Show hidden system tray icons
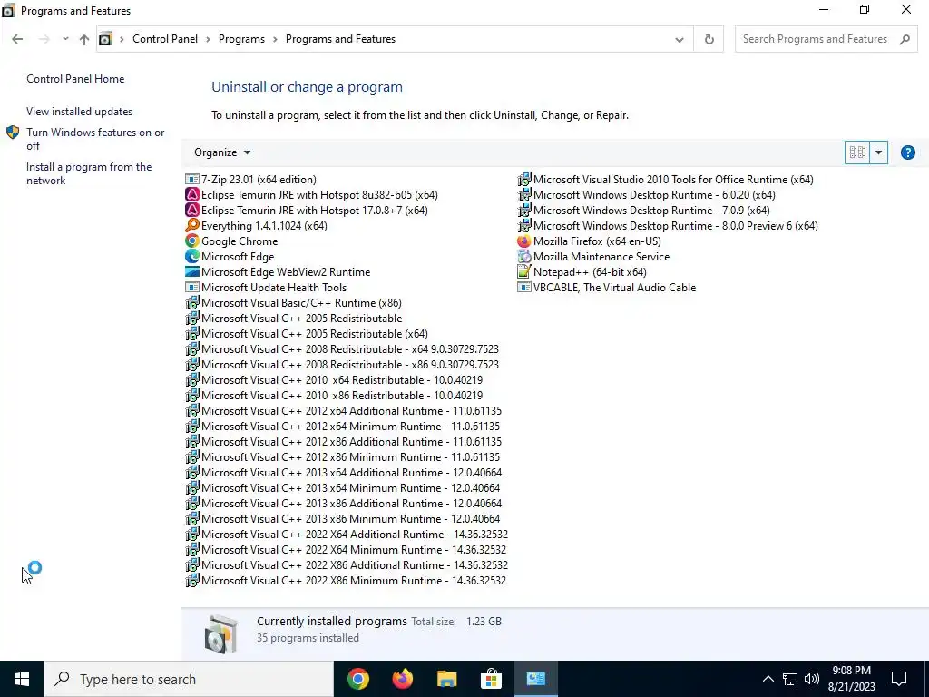This screenshot has height=697, width=929. pos(768,679)
